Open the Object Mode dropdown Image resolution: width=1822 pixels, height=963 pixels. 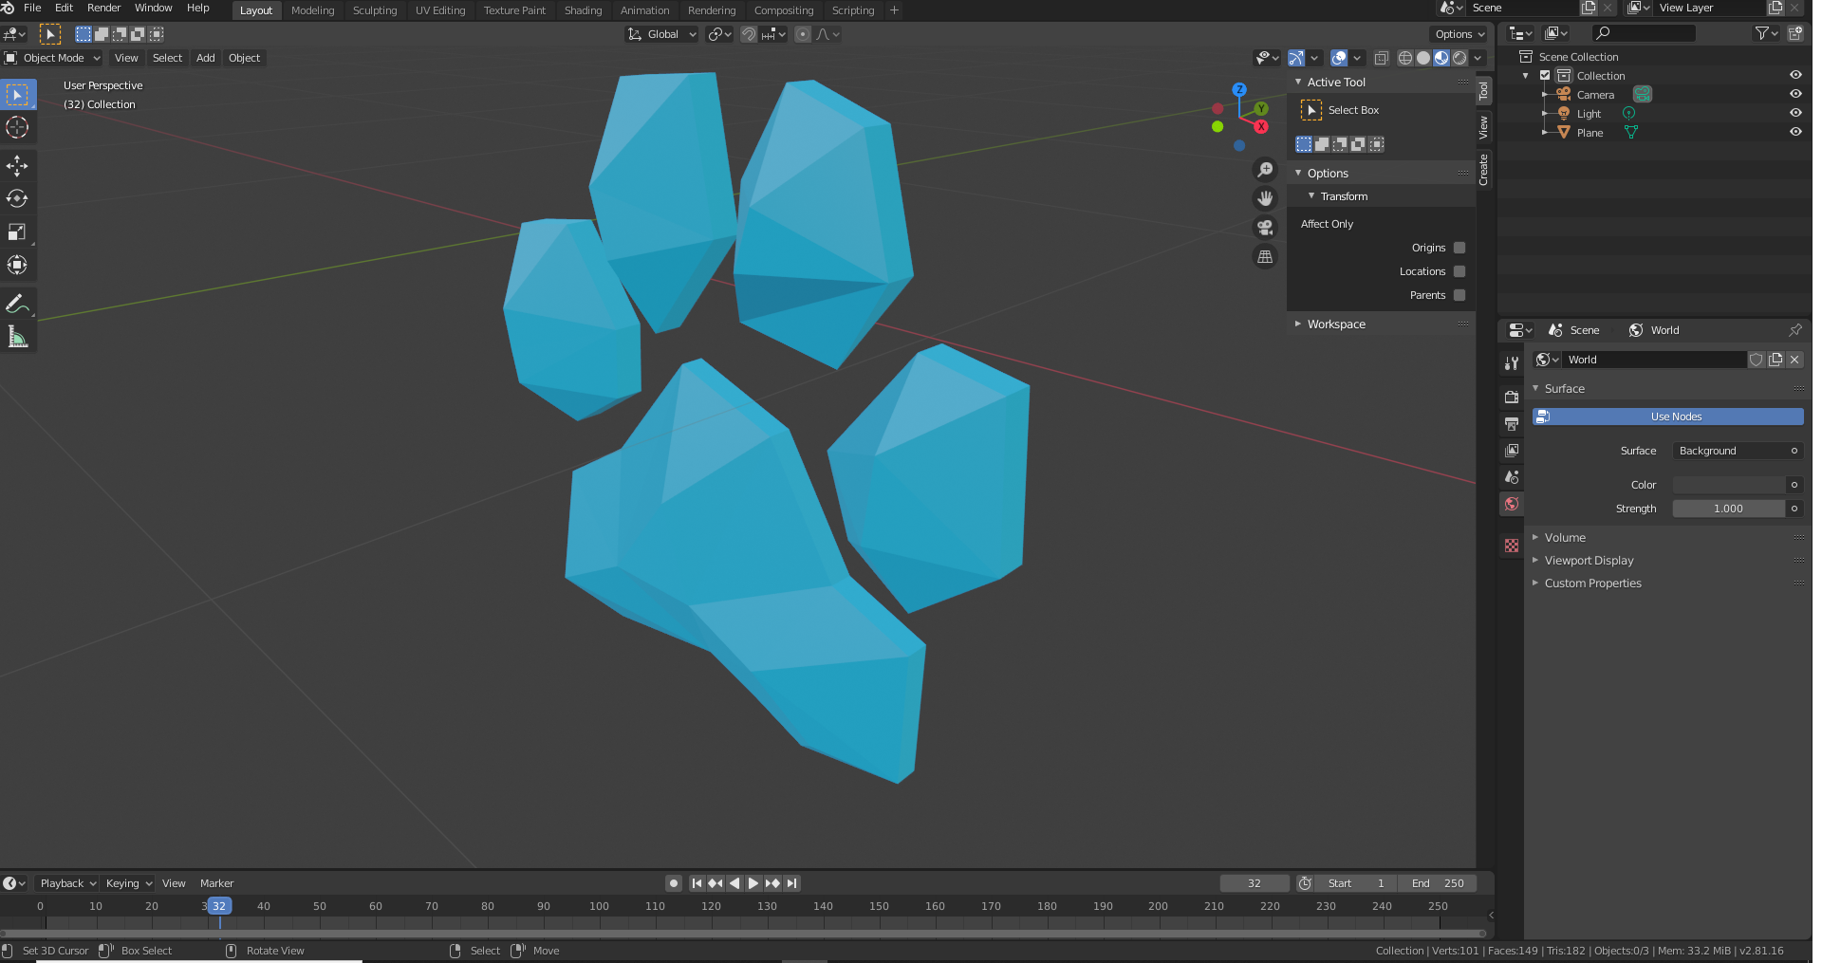[52, 58]
